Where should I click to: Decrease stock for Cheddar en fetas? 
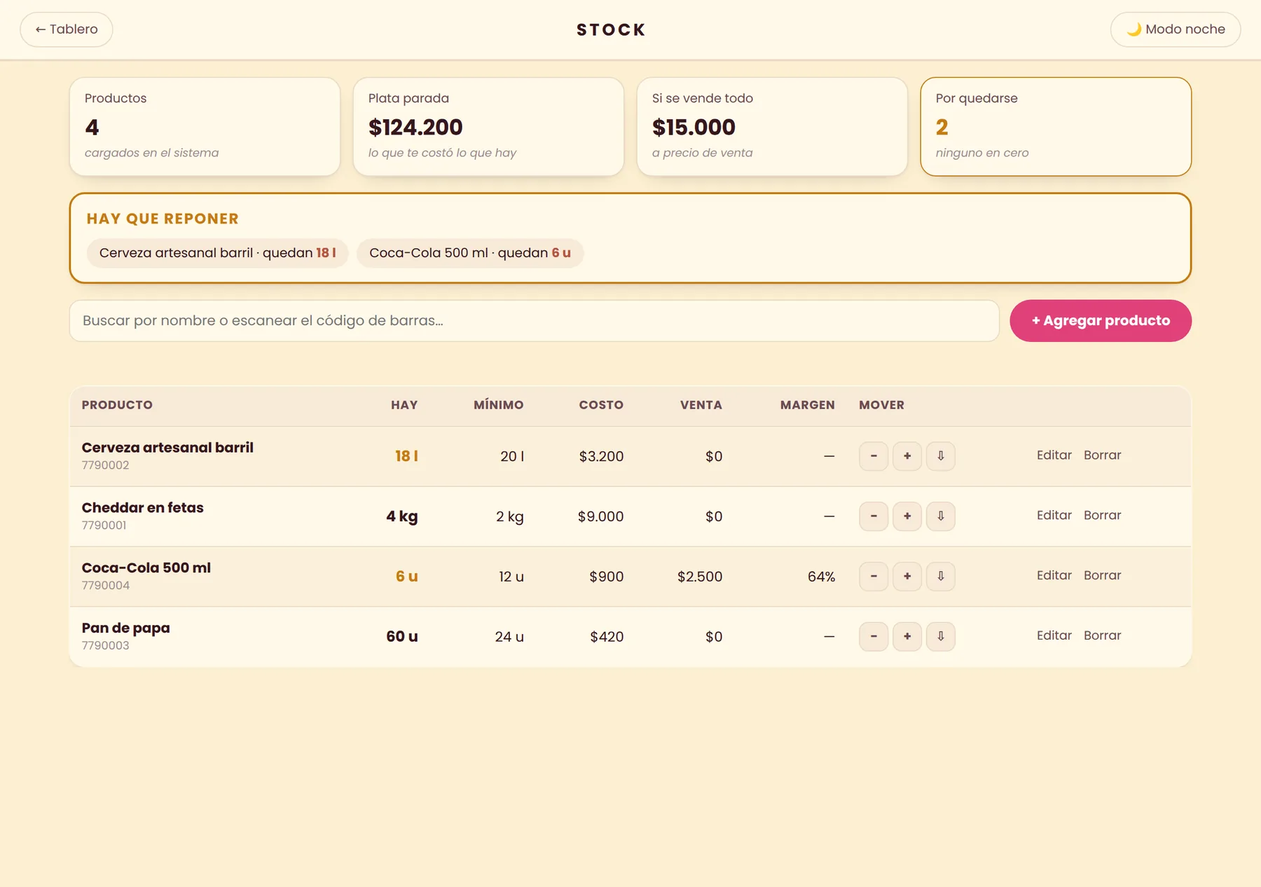pos(874,516)
